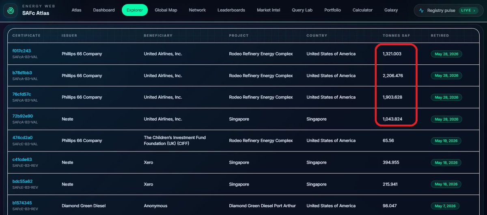The image size is (487, 215).
Task: Go to the Portfolio tab
Action: click(332, 10)
